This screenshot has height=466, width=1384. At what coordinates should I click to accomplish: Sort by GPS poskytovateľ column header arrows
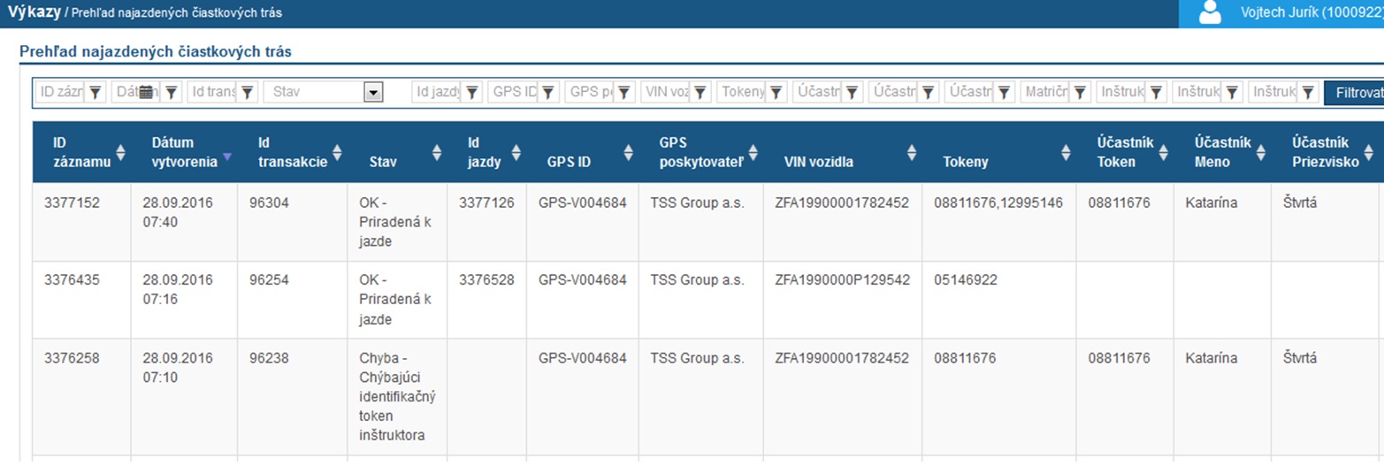tap(753, 152)
